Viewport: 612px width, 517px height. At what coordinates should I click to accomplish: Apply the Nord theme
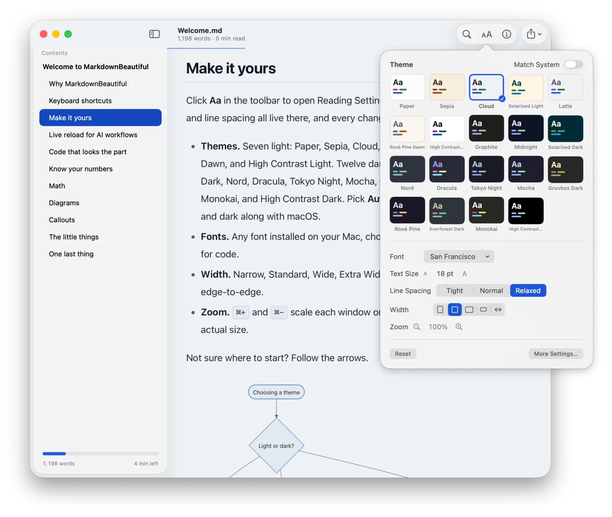pyautogui.click(x=407, y=169)
